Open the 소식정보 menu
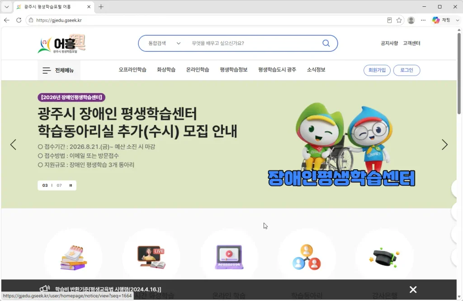Image resolution: width=463 pixels, height=301 pixels. (316, 69)
